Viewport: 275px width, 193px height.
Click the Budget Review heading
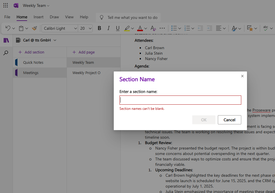(158, 143)
